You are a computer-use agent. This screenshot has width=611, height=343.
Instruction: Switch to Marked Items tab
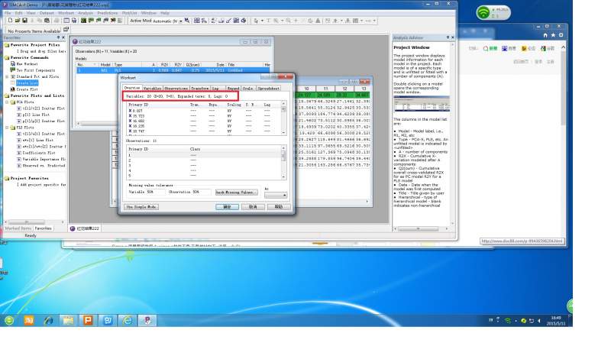[x=18, y=228]
